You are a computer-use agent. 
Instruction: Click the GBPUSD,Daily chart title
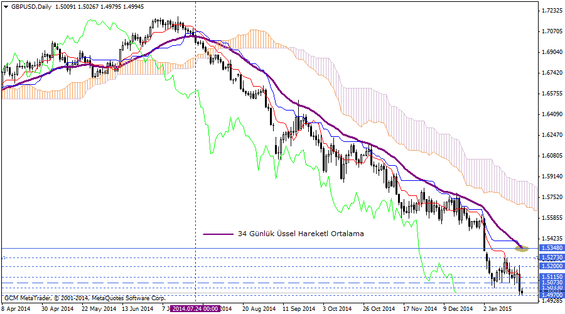coord(32,6)
